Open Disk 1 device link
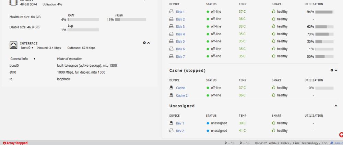This screenshot has width=343, height=145. pos(180,12)
